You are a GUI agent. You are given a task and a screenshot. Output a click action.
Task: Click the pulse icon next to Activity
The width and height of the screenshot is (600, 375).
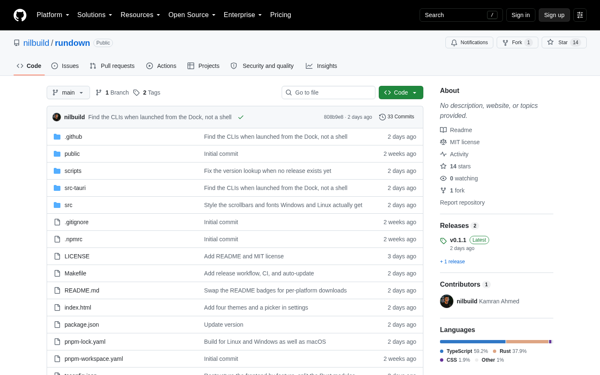[443, 154]
